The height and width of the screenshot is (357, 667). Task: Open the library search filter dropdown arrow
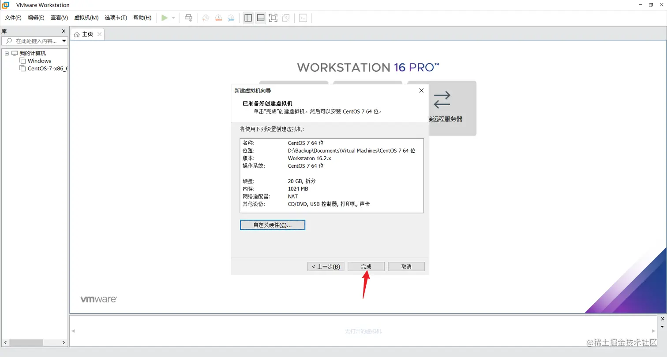click(x=64, y=41)
